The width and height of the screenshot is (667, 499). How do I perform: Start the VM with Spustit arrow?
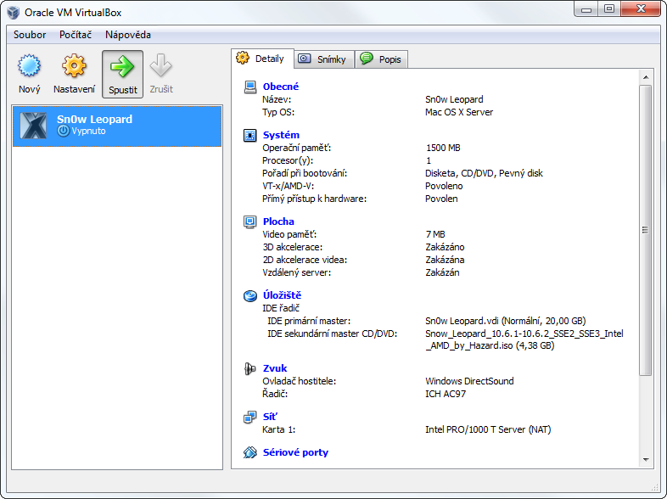(x=122, y=66)
